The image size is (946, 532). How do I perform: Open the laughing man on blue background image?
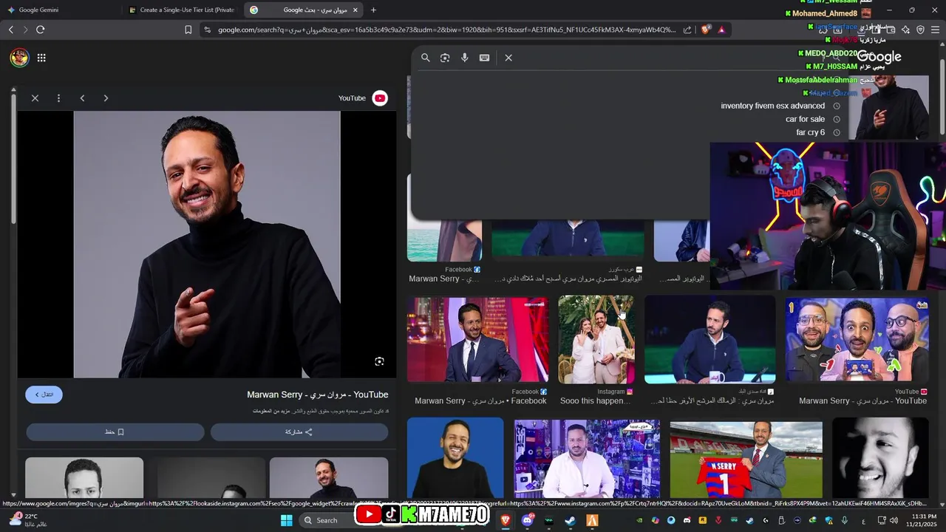(455, 459)
